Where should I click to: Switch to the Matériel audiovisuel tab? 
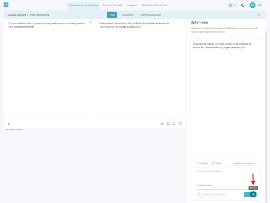coord(151,15)
